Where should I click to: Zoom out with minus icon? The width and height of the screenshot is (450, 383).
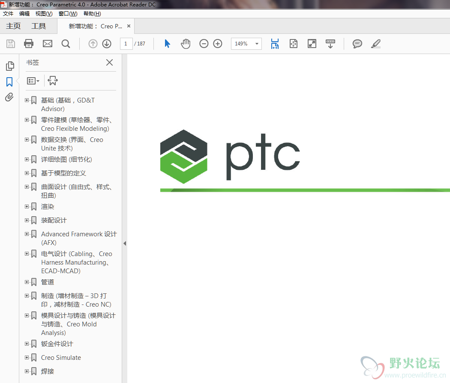click(x=204, y=44)
